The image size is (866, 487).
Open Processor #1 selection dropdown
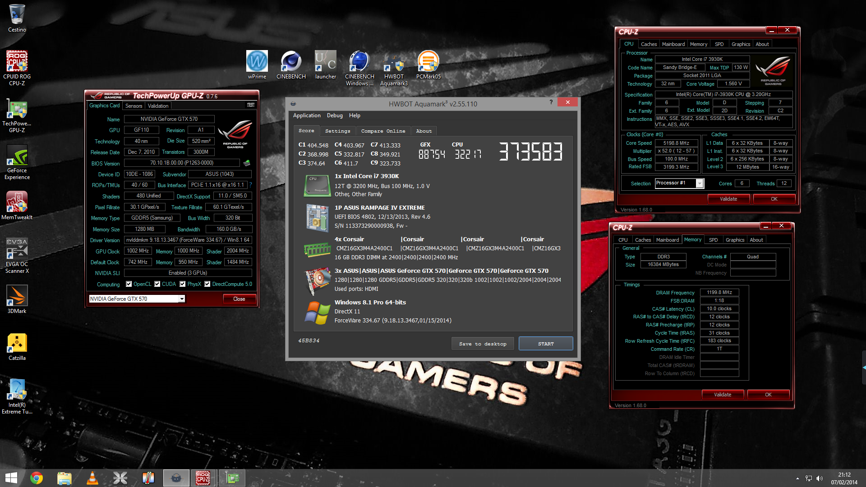click(x=700, y=183)
